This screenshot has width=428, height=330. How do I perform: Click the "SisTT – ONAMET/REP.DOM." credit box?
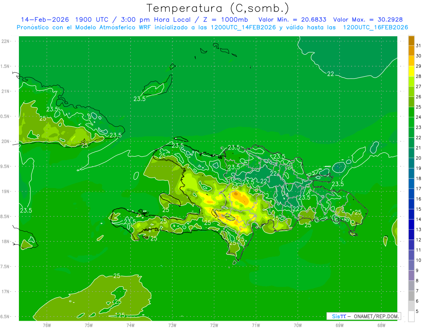tap(364, 316)
